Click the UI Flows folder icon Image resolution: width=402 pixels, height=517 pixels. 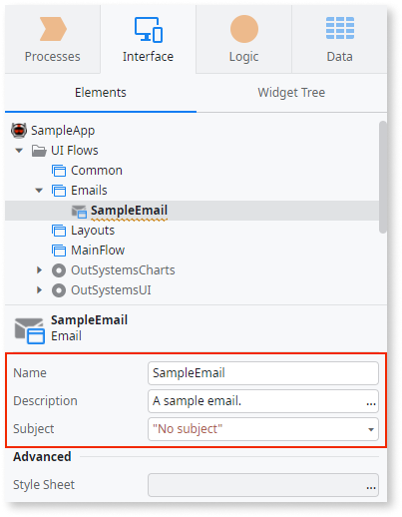pos(39,151)
